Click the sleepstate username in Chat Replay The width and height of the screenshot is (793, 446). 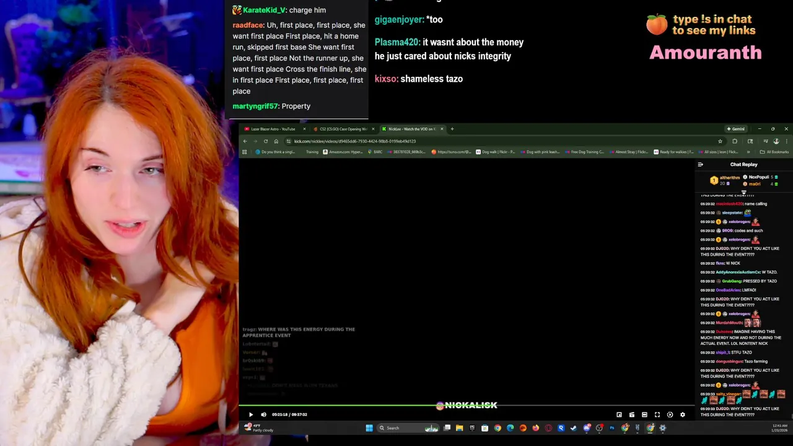click(732, 212)
